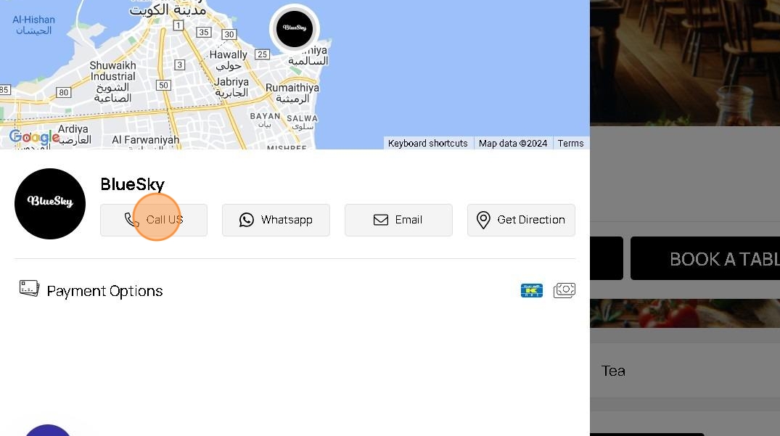Click the BlueSky map marker

[x=295, y=29]
